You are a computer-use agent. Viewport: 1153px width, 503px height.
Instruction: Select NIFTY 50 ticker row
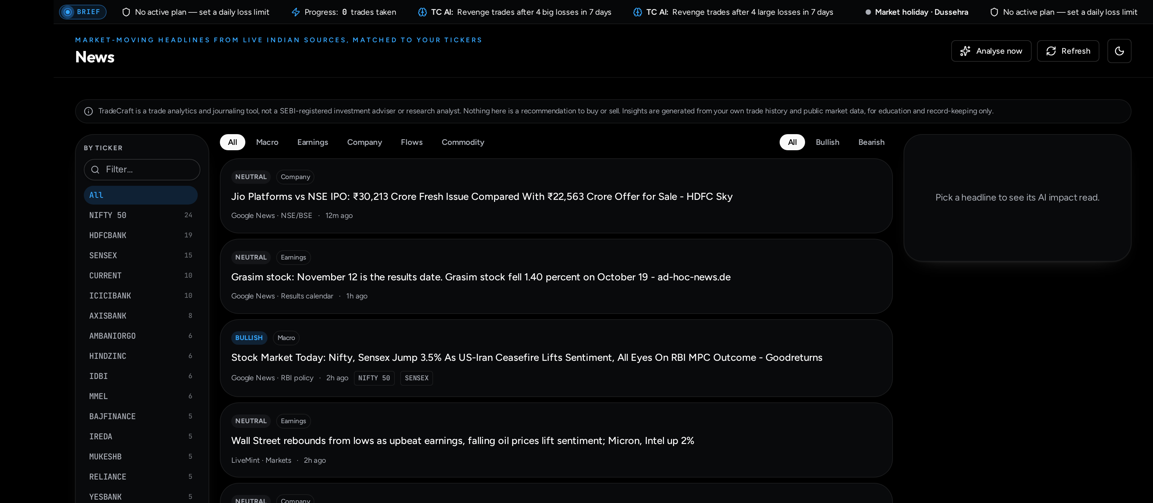[140, 215]
